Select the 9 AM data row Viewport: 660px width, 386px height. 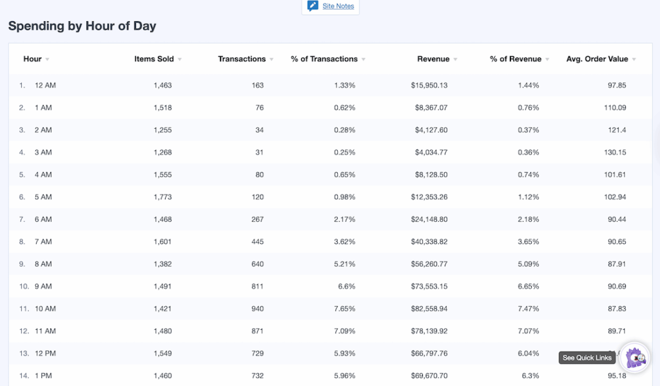(322, 286)
